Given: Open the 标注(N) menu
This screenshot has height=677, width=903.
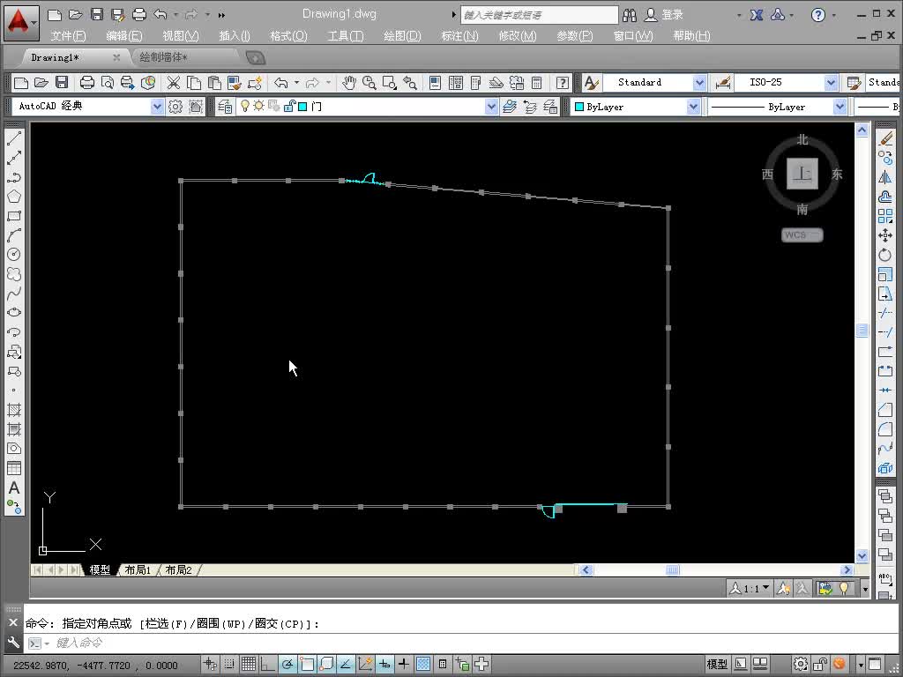Looking at the screenshot, I should (x=459, y=35).
